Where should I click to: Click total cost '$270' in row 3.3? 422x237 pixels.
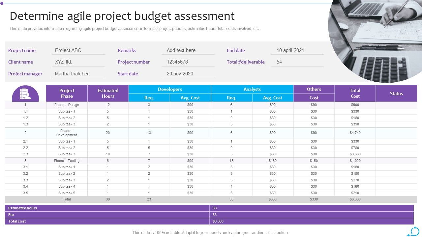[x=355, y=180]
